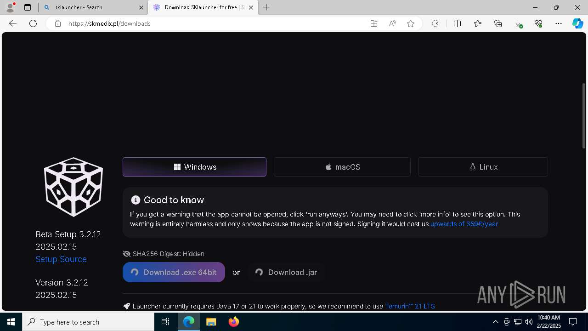Open Task View on taskbar
Image resolution: width=588 pixels, height=331 pixels.
coord(165,322)
